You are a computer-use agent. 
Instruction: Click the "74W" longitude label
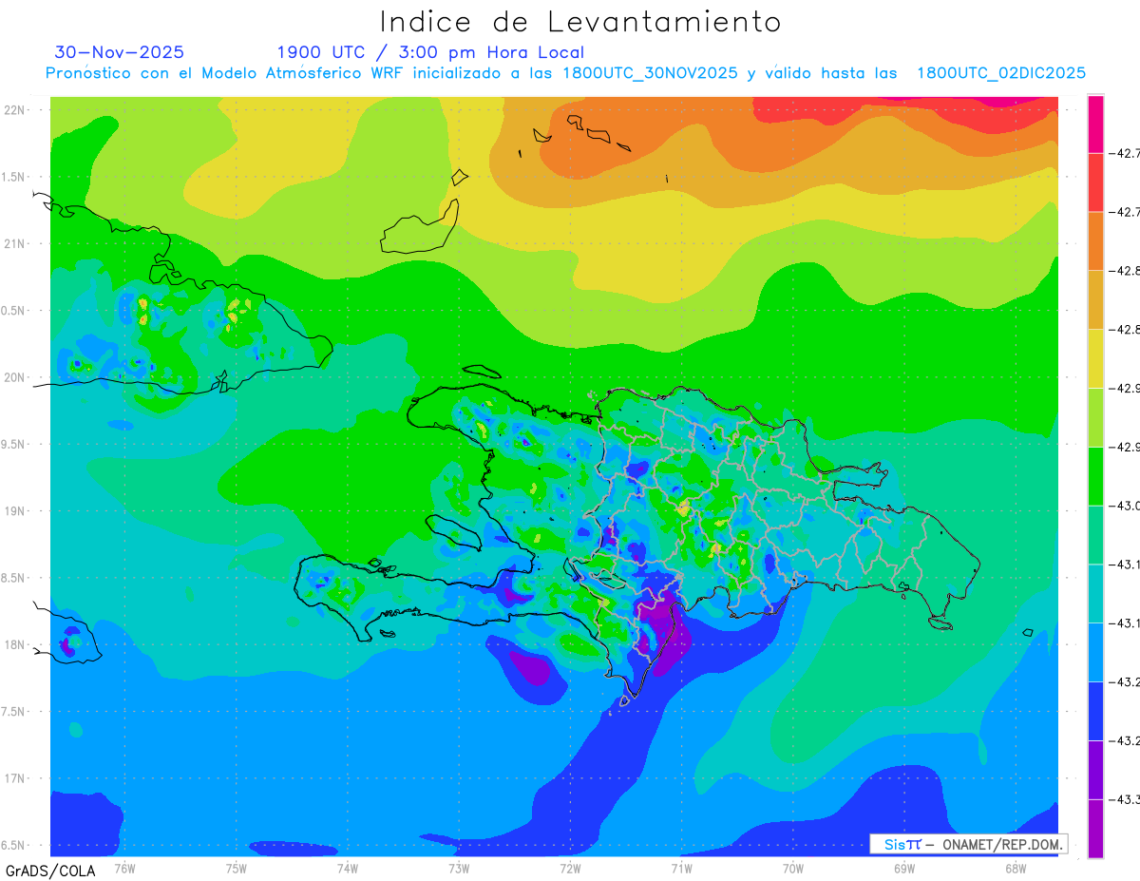click(348, 868)
